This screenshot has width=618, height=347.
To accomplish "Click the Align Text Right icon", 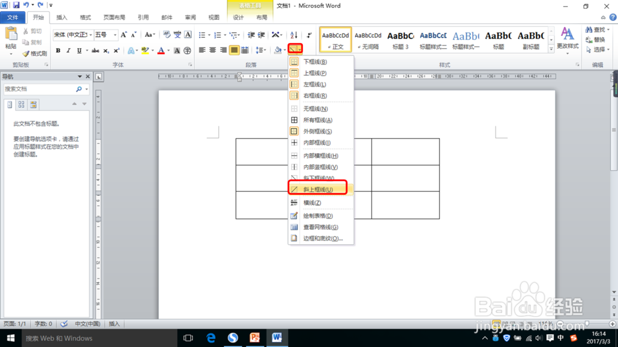I will click(x=224, y=50).
